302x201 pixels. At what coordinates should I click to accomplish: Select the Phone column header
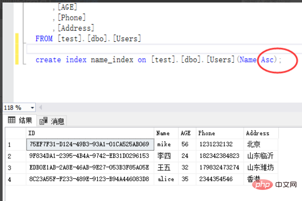220,133
